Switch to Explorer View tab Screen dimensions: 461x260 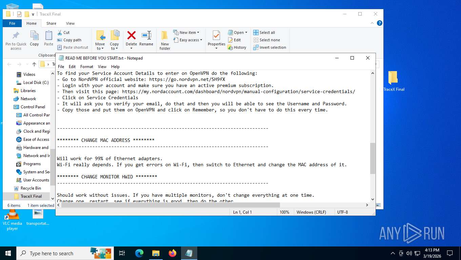pos(70,23)
